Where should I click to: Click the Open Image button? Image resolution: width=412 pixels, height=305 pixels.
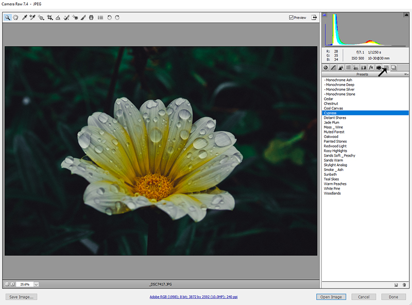point(331,297)
